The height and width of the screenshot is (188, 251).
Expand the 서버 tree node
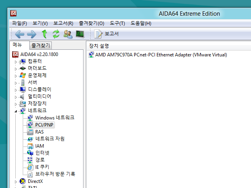tap(16, 83)
